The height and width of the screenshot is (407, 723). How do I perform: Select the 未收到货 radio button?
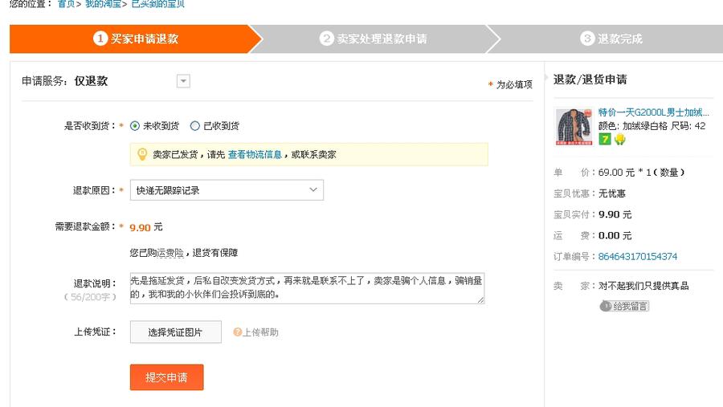point(135,126)
